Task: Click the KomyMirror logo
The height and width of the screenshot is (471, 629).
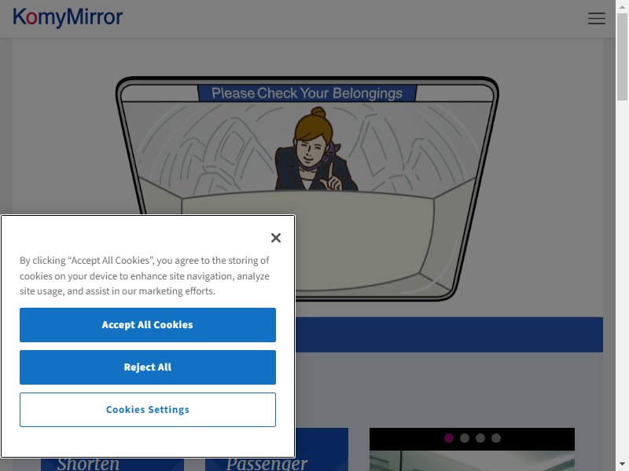Action: tap(68, 17)
